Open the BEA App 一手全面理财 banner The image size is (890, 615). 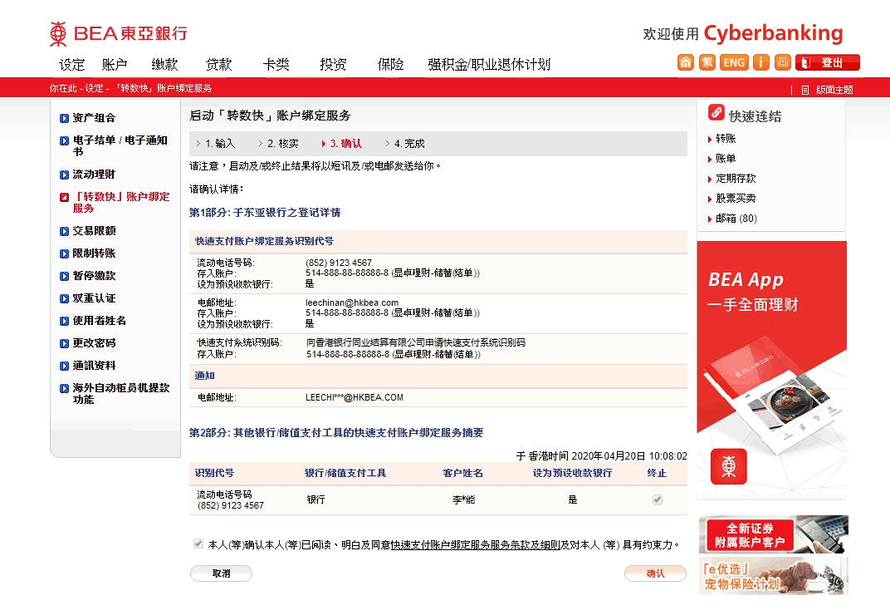tap(772, 370)
